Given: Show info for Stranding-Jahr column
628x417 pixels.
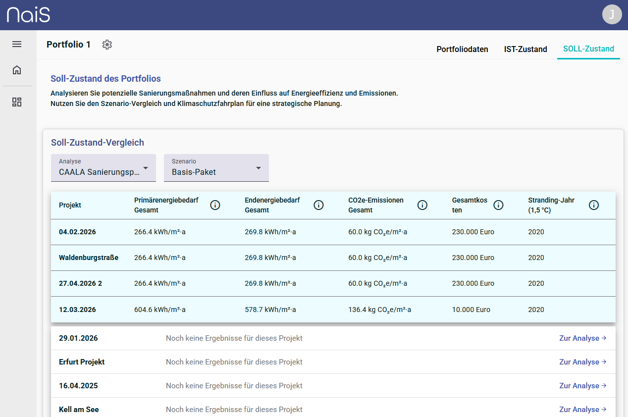Looking at the screenshot, I should (594, 205).
